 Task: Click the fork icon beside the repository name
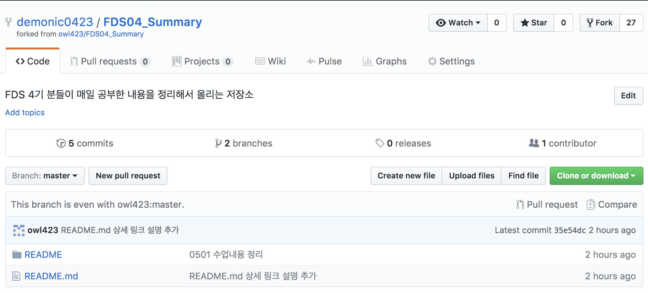(8, 22)
